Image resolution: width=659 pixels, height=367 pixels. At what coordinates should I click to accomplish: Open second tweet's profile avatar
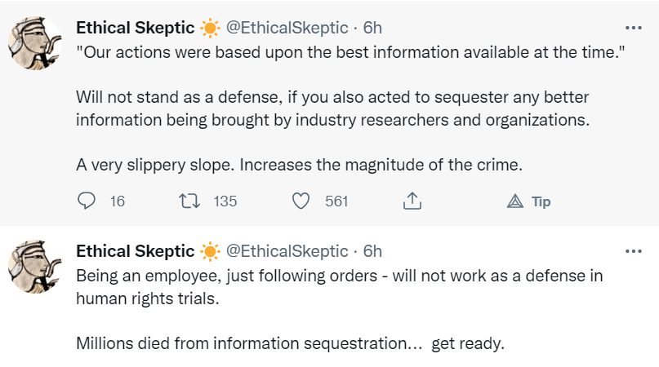click(36, 266)
